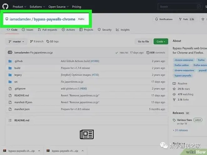Open the Pricing page
207x155 pixels.
(77, 7)
